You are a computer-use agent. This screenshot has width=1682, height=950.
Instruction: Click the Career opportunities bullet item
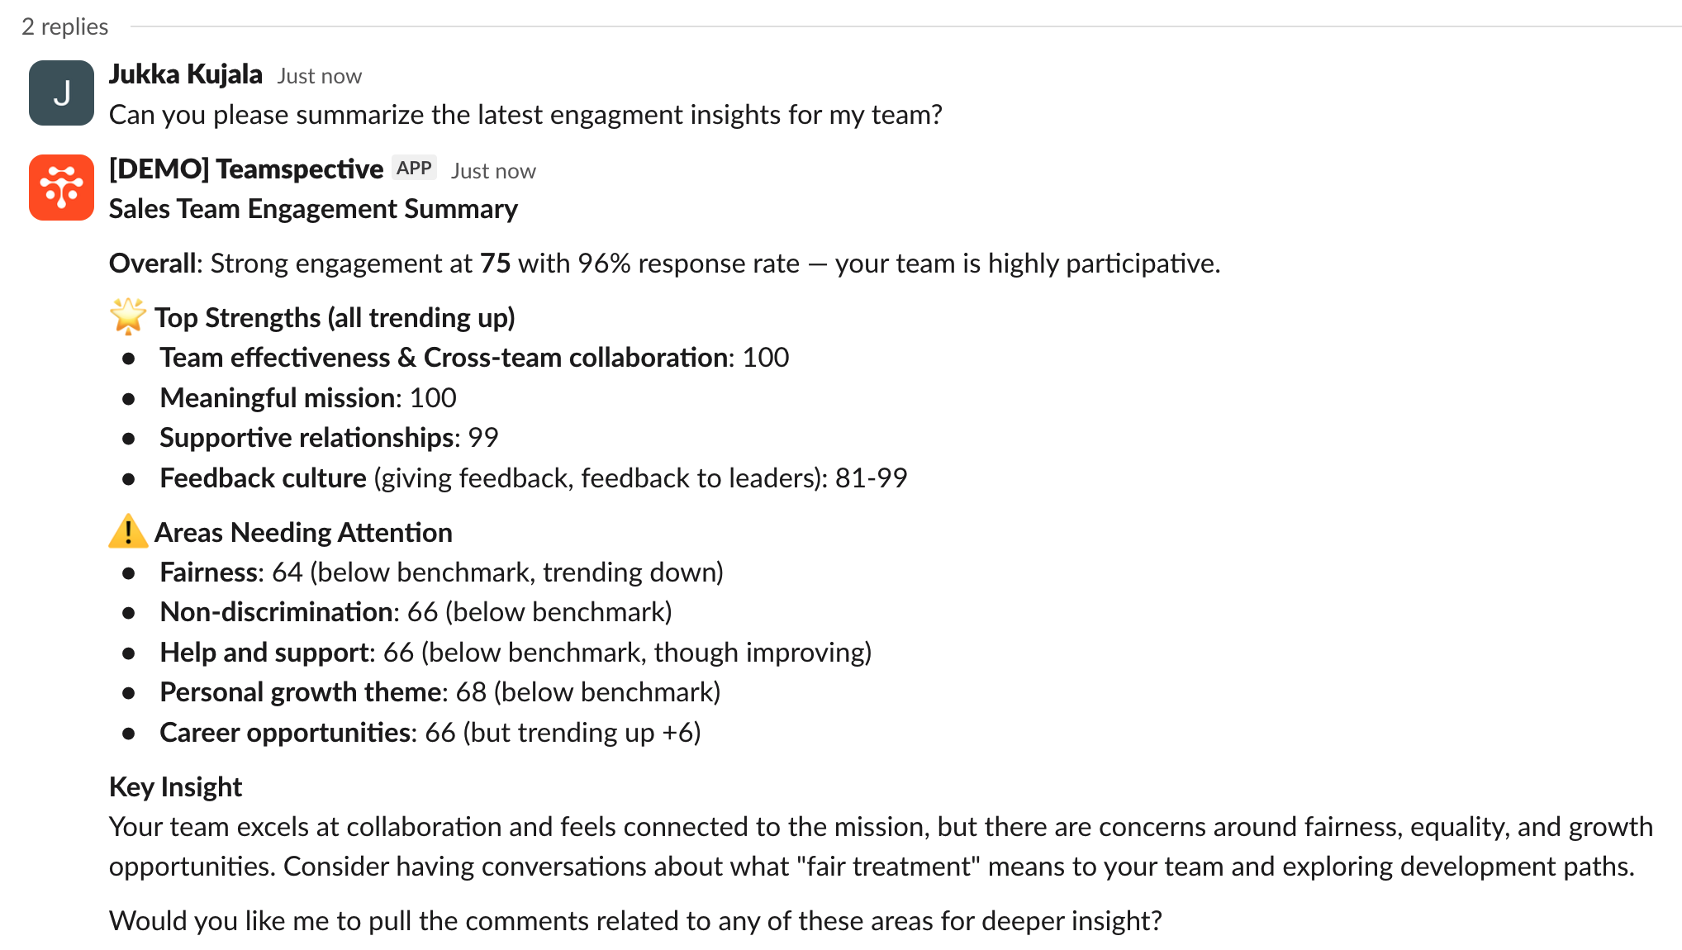pos(430,733)
